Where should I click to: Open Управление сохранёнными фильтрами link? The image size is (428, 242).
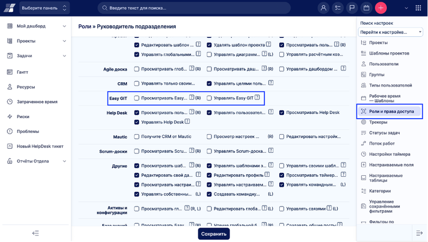pyautogui.click(x=384, y=206)
